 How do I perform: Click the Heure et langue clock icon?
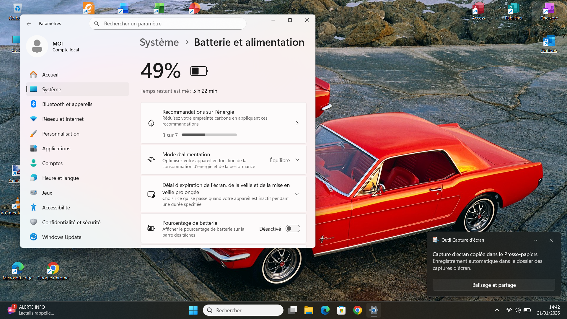[x=34, y=178]
